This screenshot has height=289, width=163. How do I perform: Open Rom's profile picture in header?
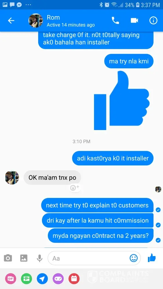(36, 21)
